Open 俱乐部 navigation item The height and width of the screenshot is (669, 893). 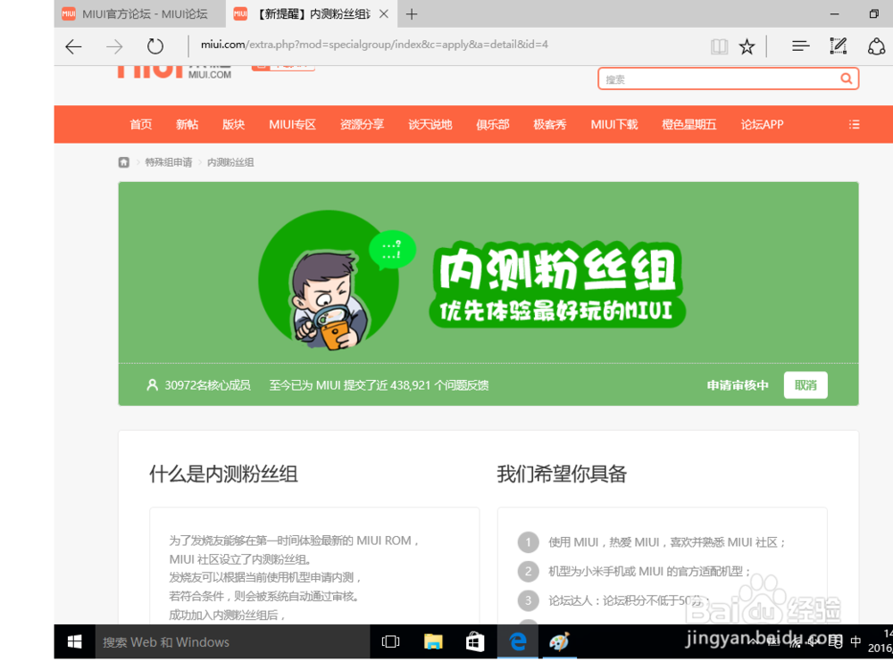point(493,124)
